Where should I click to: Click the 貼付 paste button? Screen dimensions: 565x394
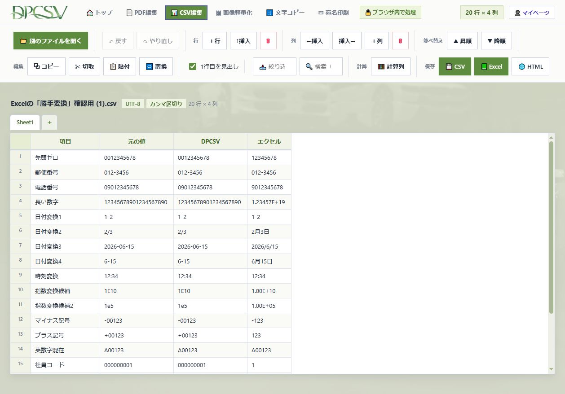click(x=119, y=66)
